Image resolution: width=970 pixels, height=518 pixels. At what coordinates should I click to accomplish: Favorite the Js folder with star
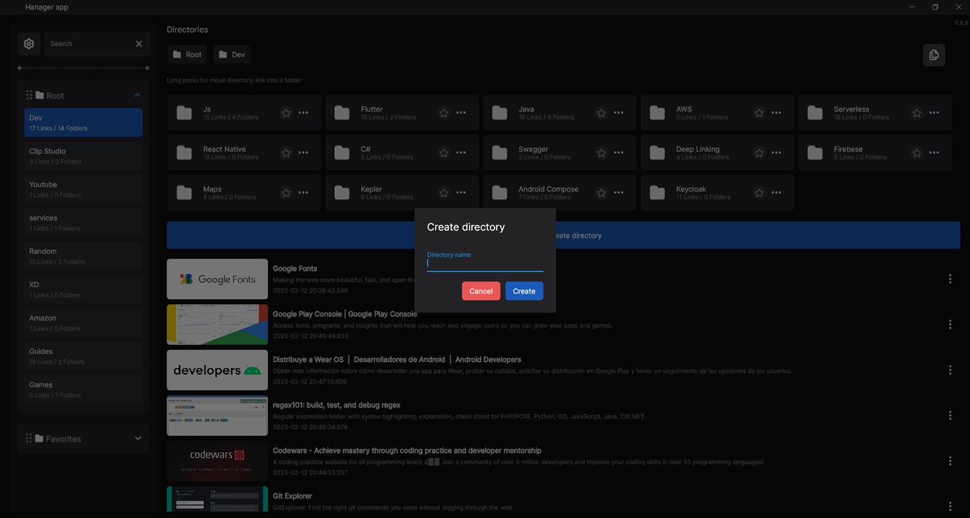[286, 113]
